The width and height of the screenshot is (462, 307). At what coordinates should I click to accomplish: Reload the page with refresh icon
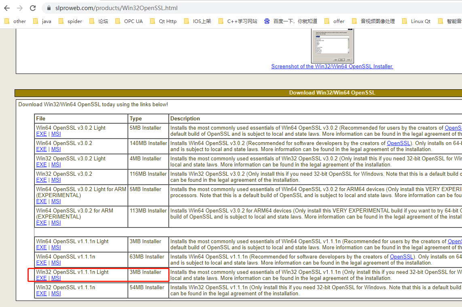tap(33, 8)
